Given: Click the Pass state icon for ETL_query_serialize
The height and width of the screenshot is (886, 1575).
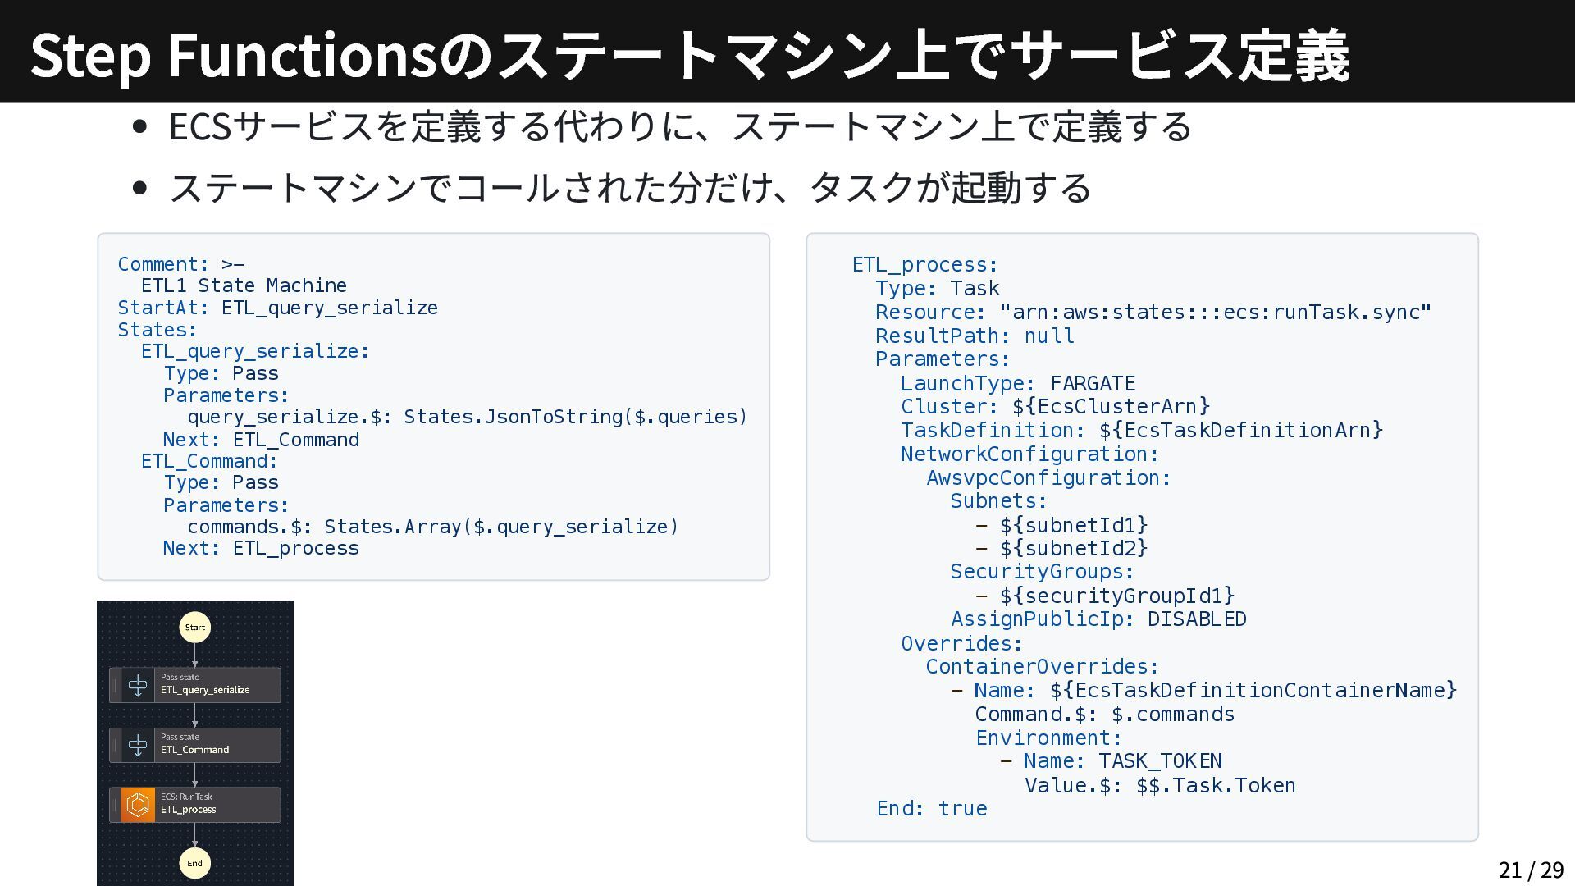Looking at the screenshot, I should coord(138,685).
